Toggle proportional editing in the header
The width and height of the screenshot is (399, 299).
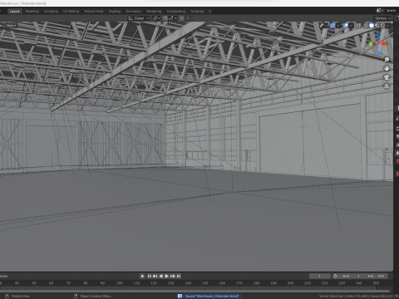(x=181, y=18)
